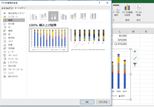Select 等高線 chart category

click(x=14, y=48)
